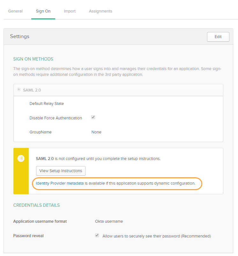Open the Sign On tab
Image resolution: width=238 pixels, height=256 pixels.
coord(43,11)
